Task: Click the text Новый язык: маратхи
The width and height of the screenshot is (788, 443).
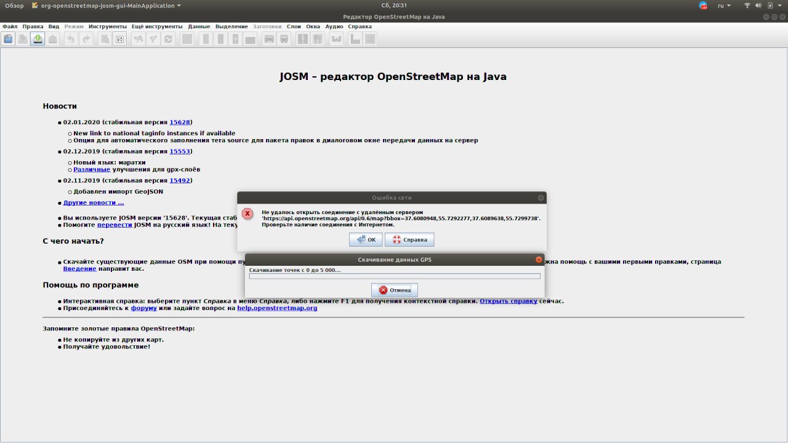Action: pos(110,162)
